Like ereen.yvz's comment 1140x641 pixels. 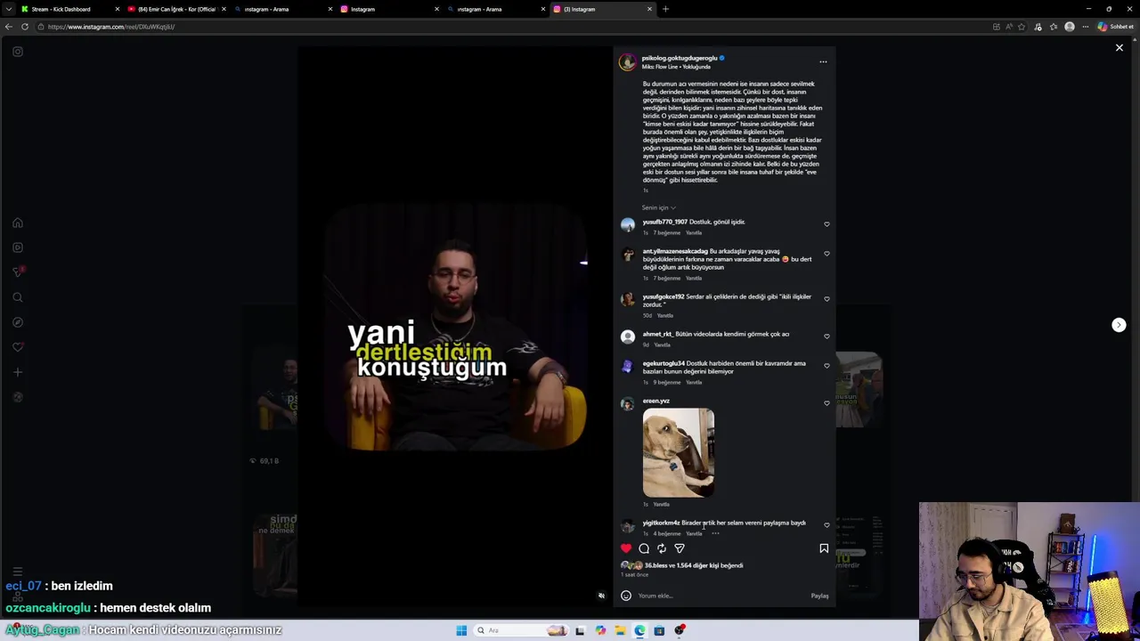[826, 403]
